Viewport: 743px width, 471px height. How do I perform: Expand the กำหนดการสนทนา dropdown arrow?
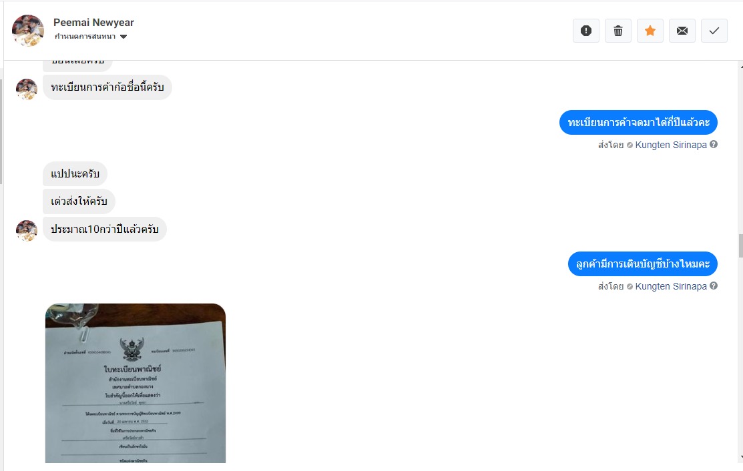pos(123,37)
